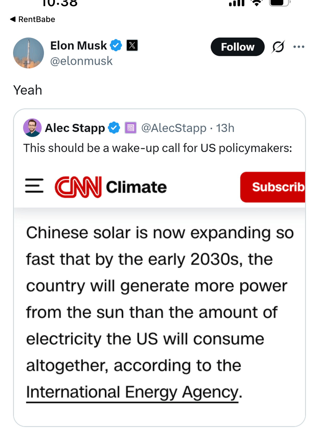The image size is (319, 440).
Task: Tap the X affiliation badge next to Elon Musk
Action: [132, 45]
